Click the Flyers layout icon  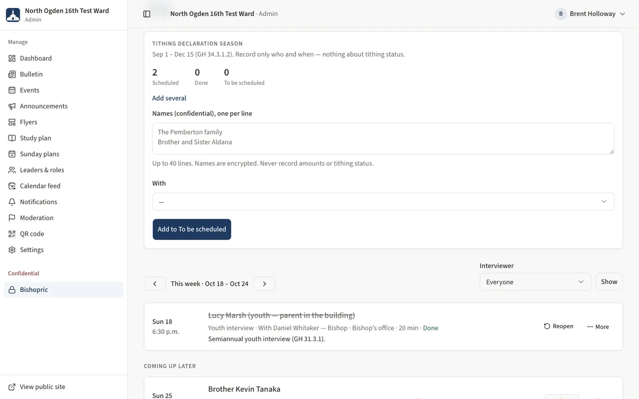(12, 122)
